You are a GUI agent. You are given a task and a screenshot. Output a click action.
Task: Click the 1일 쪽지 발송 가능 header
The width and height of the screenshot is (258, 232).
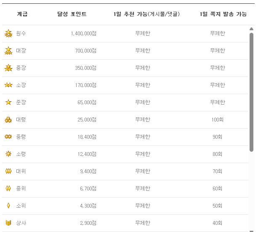[x=223, y=14]
